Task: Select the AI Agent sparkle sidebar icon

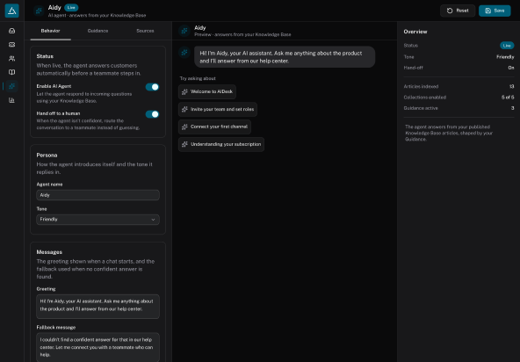Action: coord(12,86)
